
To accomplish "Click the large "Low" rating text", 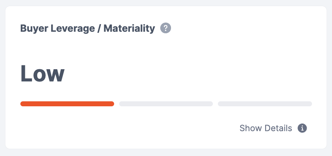I will (42, 73).
